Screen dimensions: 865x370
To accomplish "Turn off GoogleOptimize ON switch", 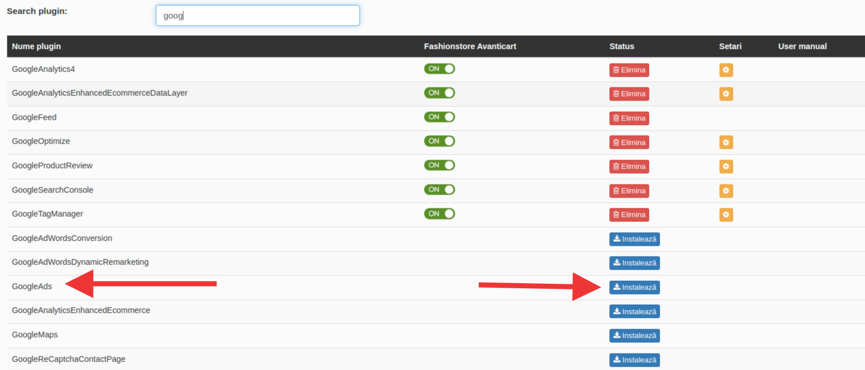I will [x=440, y=141].
